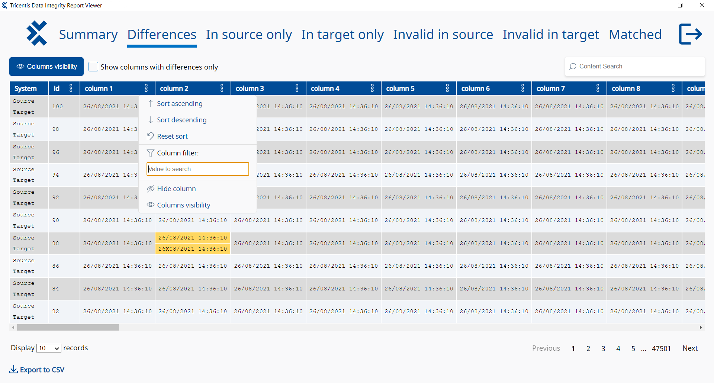Click the download icon beside Export to CSV

pos(13,369)
